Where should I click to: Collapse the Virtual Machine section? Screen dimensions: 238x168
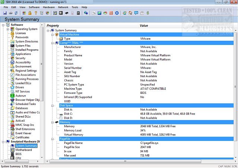click(53, 34)
